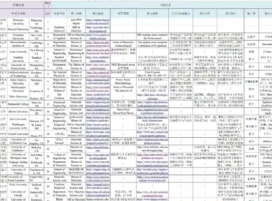Click the 'Los Angeles, CA' location cell
This screenshot has width=272, height=201.
pos(37,141)
